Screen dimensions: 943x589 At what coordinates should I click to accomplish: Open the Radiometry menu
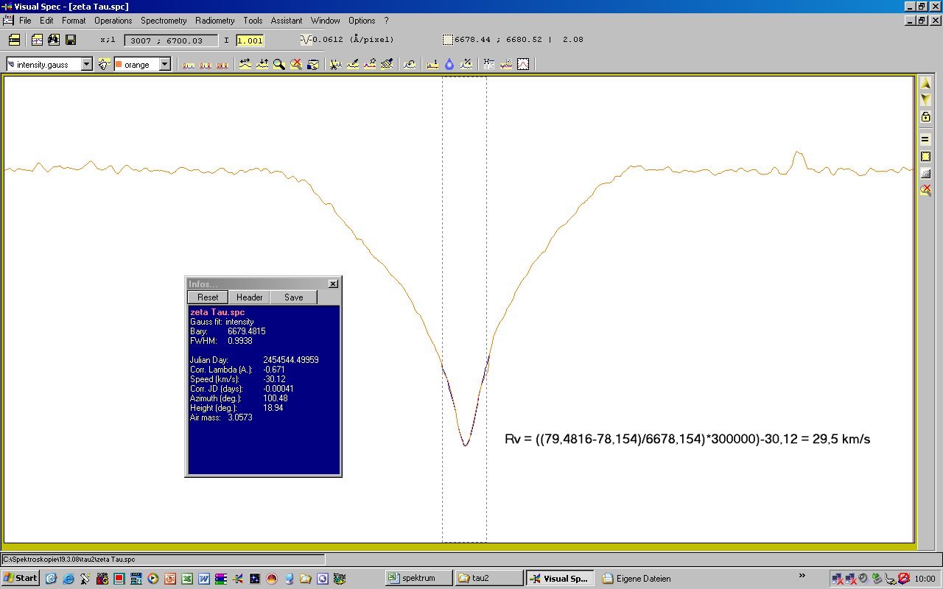214,21
